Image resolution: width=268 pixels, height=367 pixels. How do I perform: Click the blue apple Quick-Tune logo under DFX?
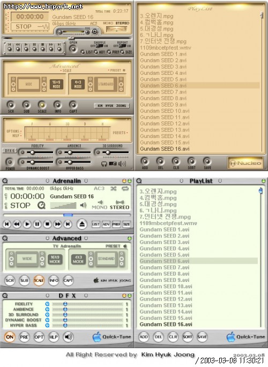[x=96, y=337]
